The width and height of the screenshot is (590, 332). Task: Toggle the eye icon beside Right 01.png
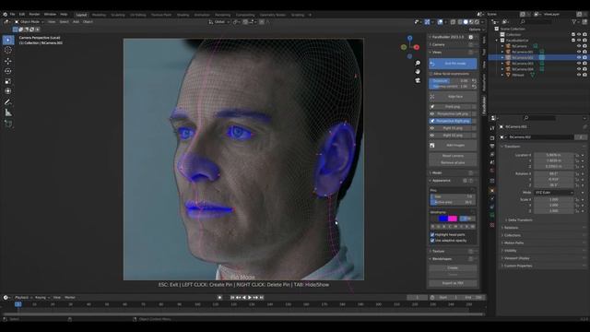point(432,128)
